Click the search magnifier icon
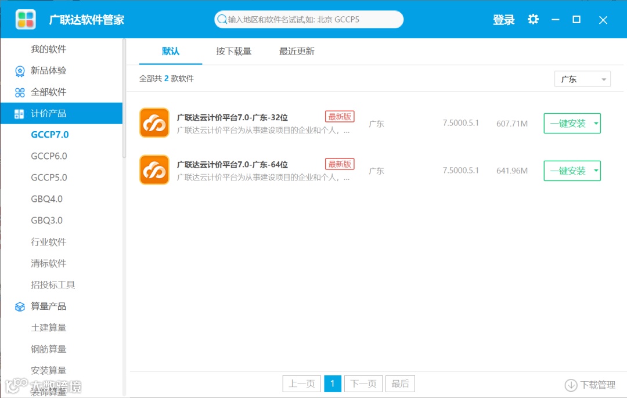The image size is (627, 398). click(x=222, y=19)
